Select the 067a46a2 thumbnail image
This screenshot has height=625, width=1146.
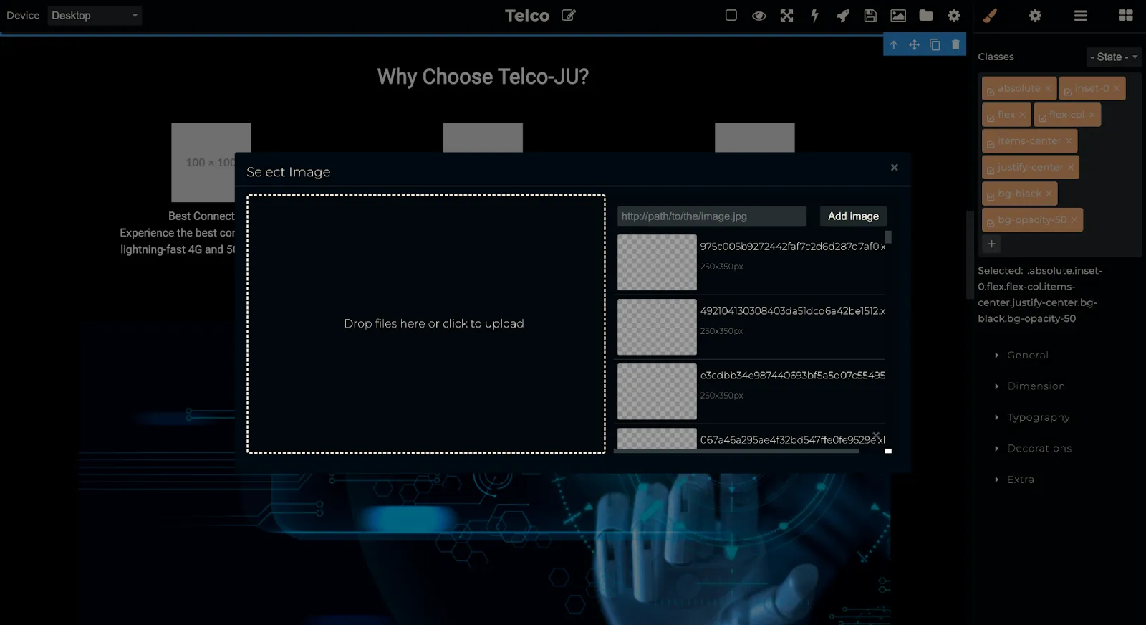tap(657, 438)
